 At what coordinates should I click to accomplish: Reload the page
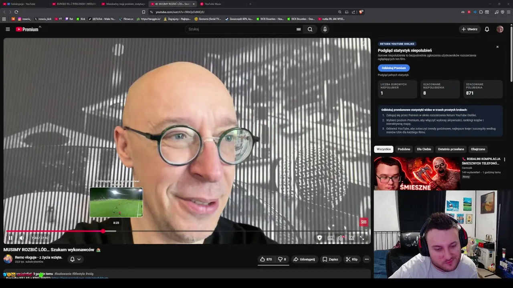pos(16,12)
